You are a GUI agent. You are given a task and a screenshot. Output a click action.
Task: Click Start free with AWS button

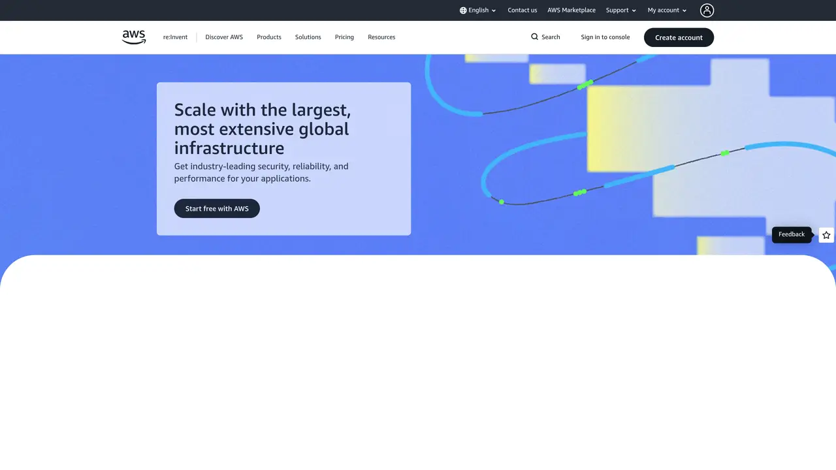217,208
